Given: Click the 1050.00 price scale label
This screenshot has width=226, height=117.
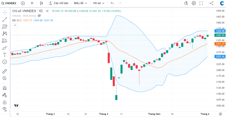Looking at the screenshot, I should pyautogui.click(x=220, y=106).
